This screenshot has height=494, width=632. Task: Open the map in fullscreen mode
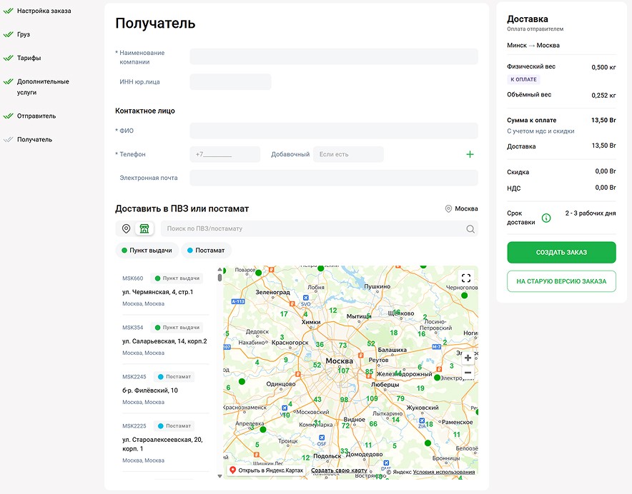pos(466,278)
